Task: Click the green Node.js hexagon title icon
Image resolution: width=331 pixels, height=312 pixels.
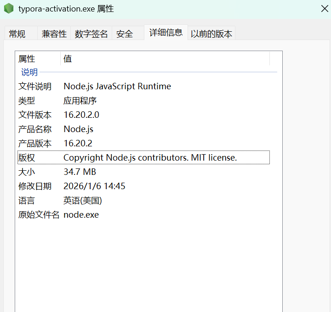Action: click(x=9, y=8)
